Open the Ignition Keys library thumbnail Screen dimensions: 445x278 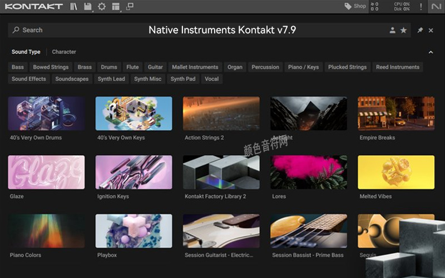pyautogui.click(x=133, y=172)
